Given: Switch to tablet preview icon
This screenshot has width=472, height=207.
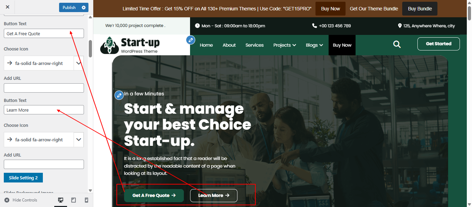Looking at the screenshot, I should tap(74, 200).
